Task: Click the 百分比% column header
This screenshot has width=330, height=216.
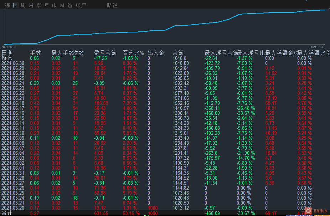Action: [x=133, y=53]
